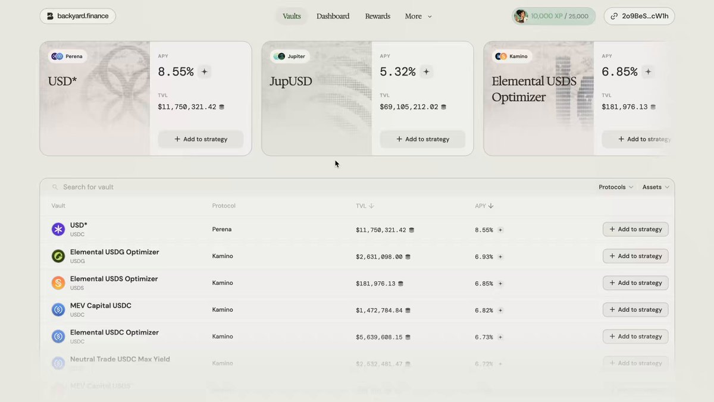Go to the Dashboard tab
714x402 pixels.
pyautogui.click(x=333, y=16)
